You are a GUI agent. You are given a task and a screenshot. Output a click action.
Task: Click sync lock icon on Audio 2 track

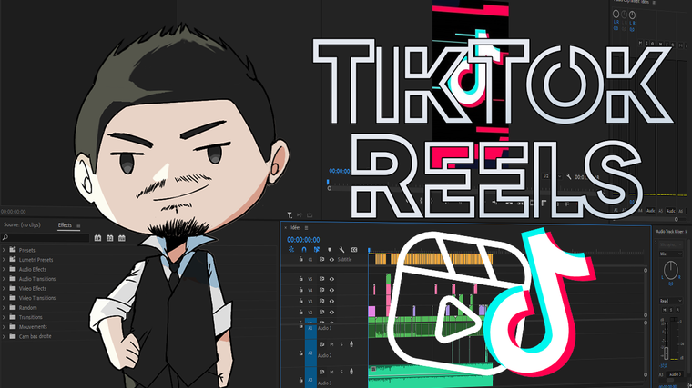coord(321,344)
